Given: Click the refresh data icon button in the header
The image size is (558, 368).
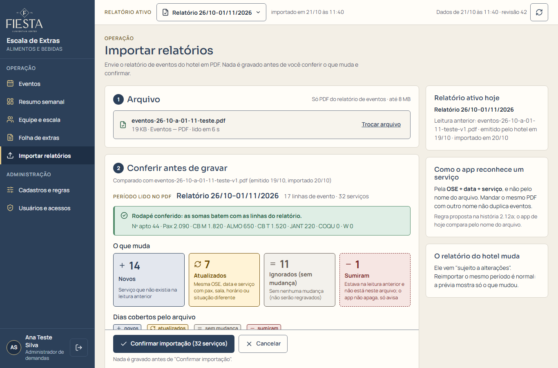Looking at the screenshot, I should (x=539, y=12).
